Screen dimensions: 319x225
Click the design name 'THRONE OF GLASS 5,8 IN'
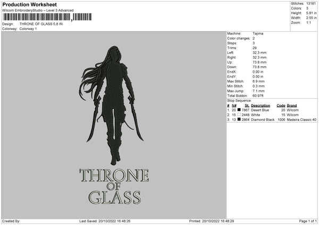41,24
